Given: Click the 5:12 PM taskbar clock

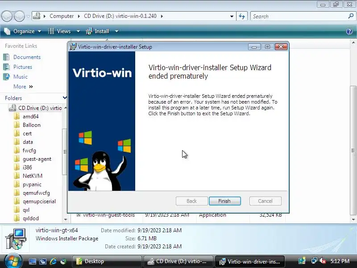Looking at the screenshot, I should (340, 261).
